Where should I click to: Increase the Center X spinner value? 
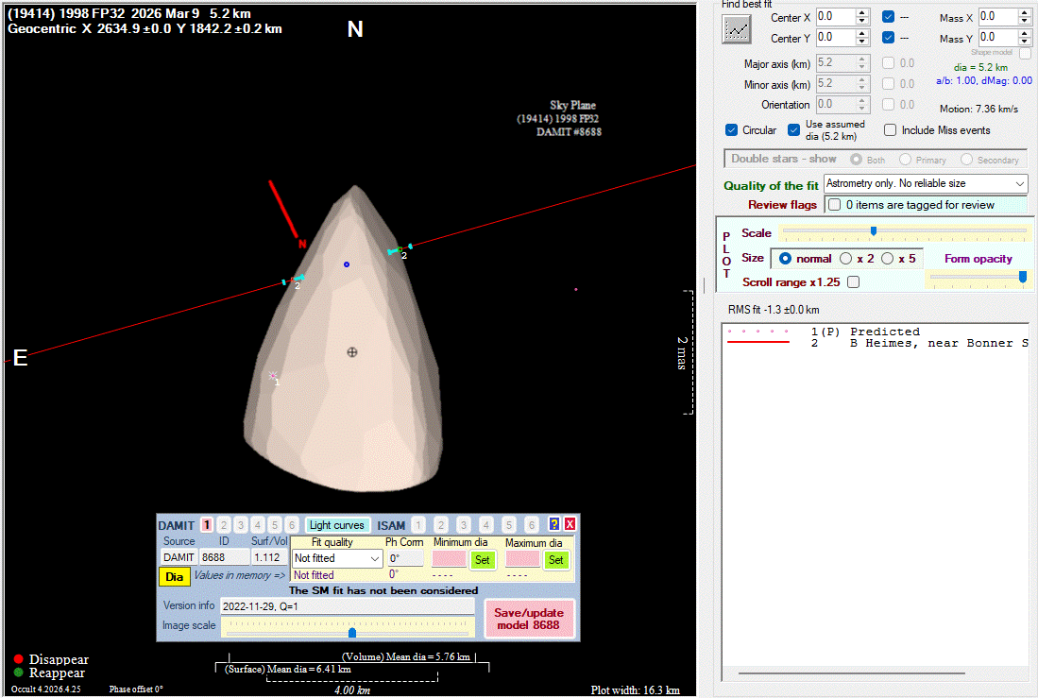click(x=861, y=13)
